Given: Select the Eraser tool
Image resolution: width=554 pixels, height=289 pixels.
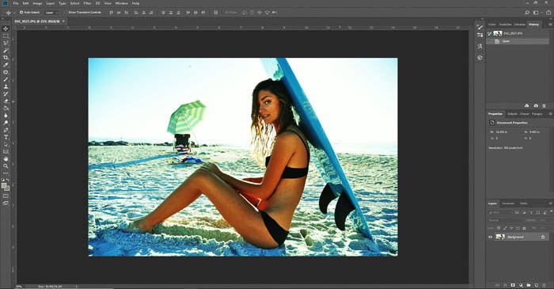Looking at the screenshot, I should point(6,101).
